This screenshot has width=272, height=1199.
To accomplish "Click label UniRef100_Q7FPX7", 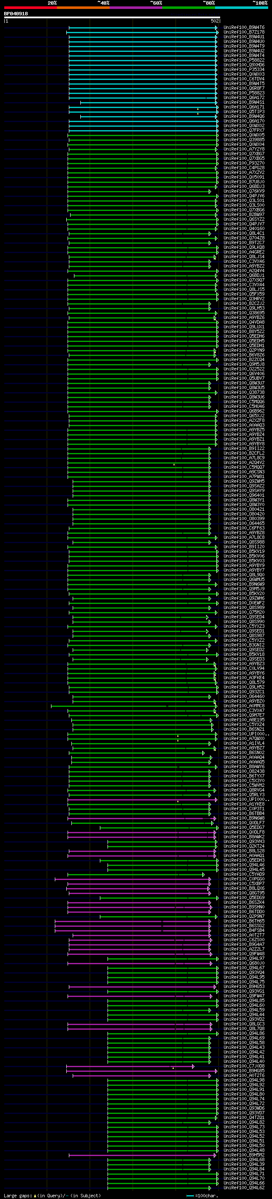I will coord(244,130).
